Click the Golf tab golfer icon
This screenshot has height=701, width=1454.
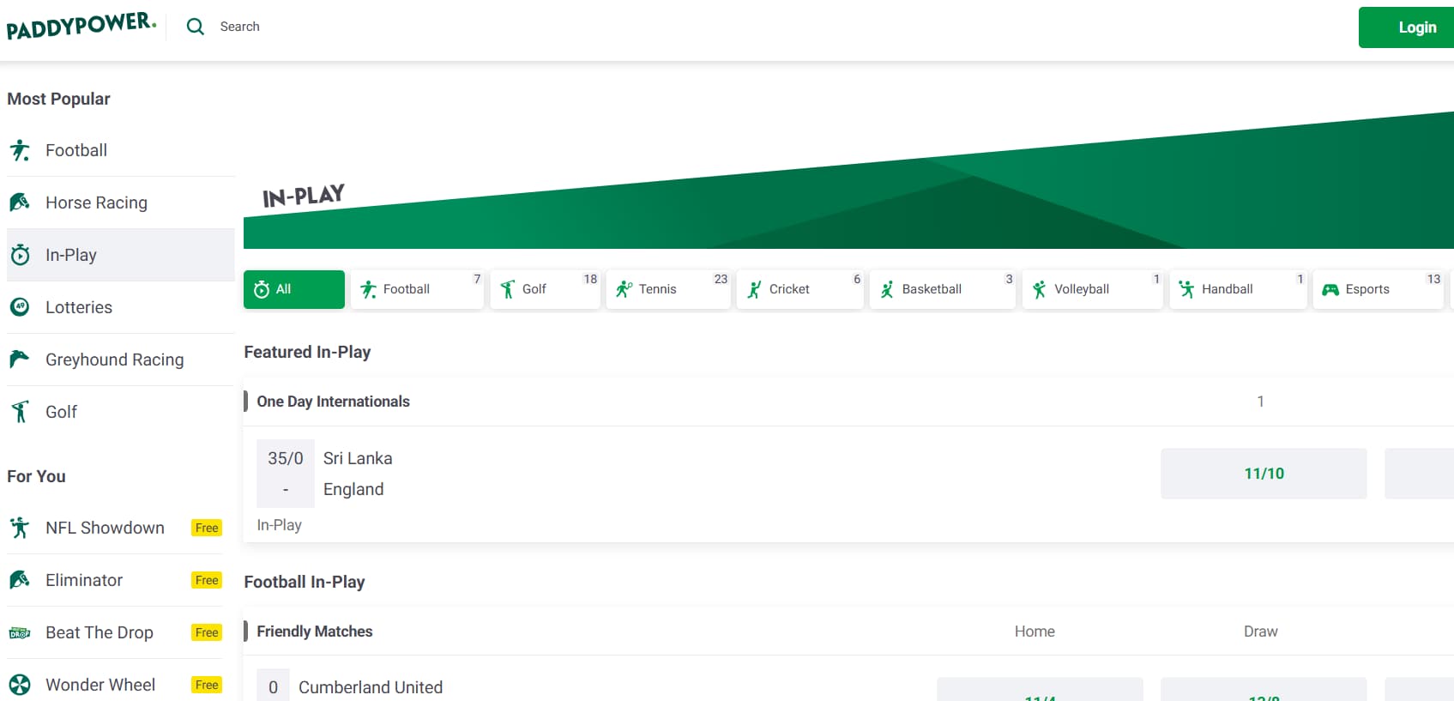(x=508, y=290)
